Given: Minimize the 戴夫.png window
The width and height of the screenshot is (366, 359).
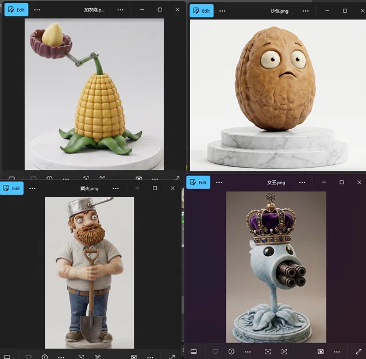Looking at the screenshot, I should [137, 188].
